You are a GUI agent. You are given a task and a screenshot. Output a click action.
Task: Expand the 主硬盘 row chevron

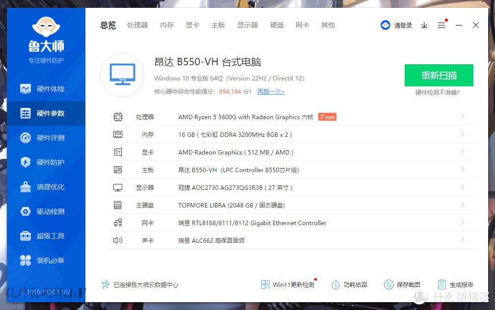pos(463,205)
